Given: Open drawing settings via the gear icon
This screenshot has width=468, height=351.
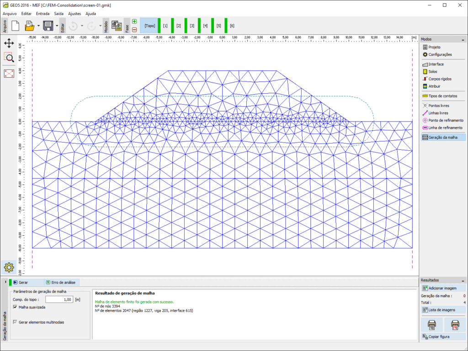Looking at the screenshot, I should [9, 267].
